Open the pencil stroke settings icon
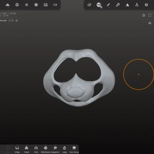The width and height of the screenshot is (154, 154). 108,5
